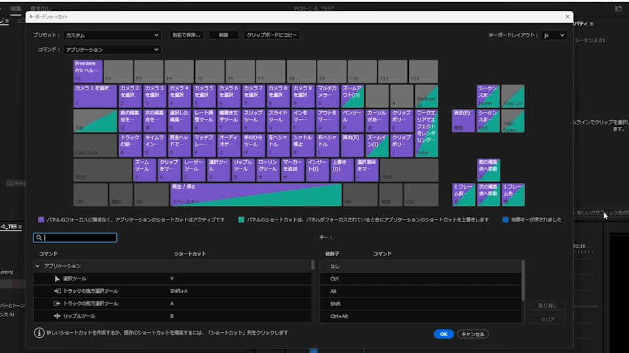Click into the shortcut search field
Image resolution: width=629 pixels, height=353 pixels.
75,238
